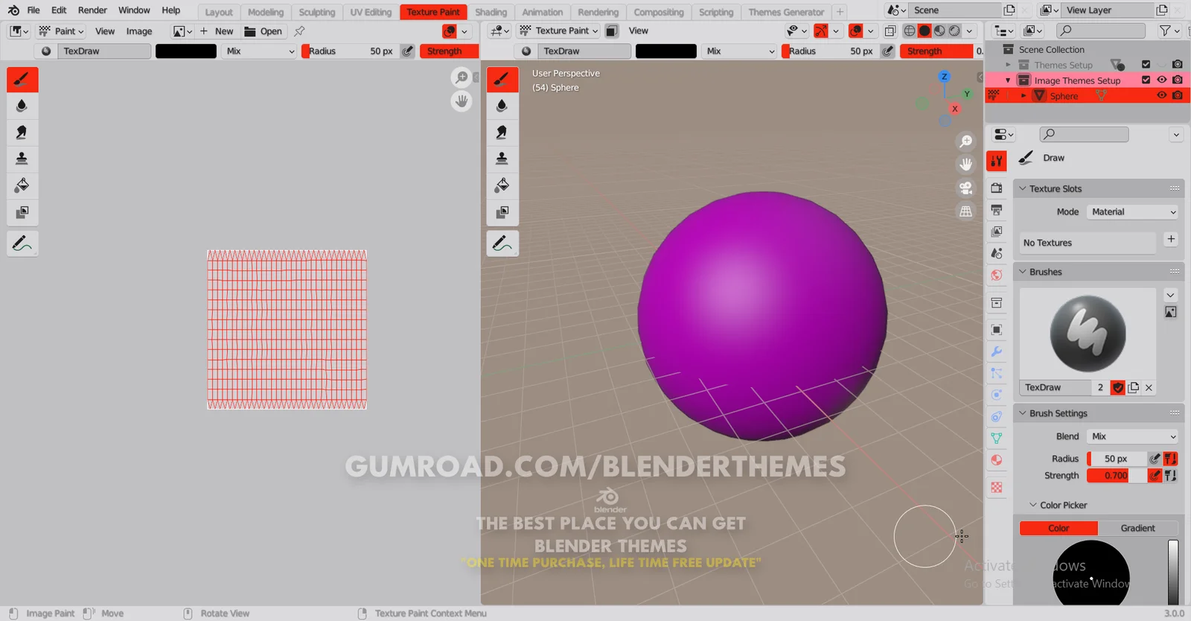Viewport: 1191px width, 621px height.
Task: Open the Render menu
Action: [x=92, y=10]
